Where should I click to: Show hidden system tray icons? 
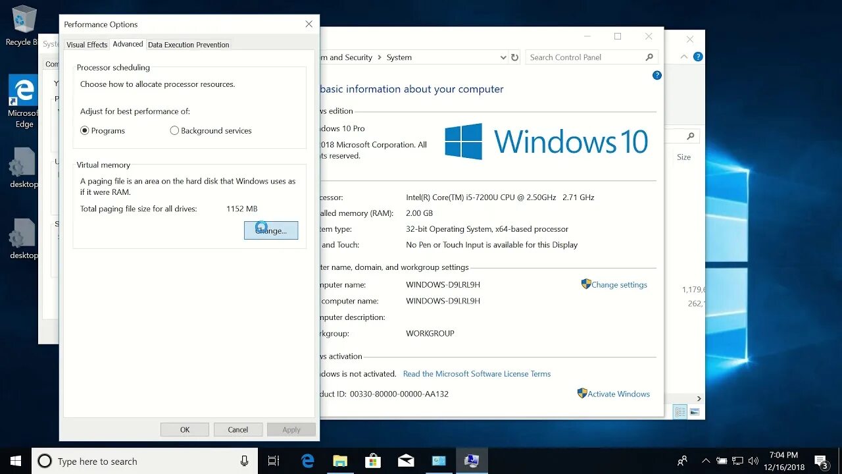click(x=706, y=461)
